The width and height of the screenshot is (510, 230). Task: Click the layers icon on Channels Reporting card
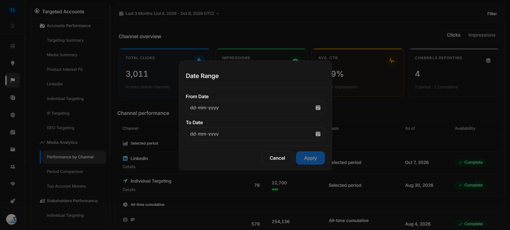[488, 61]
